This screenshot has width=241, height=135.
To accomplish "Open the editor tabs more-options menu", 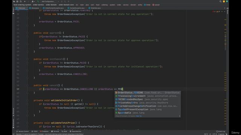I will click(224, 8).
